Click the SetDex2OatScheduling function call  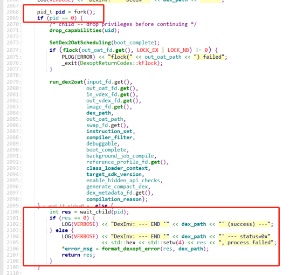(80, 43)
